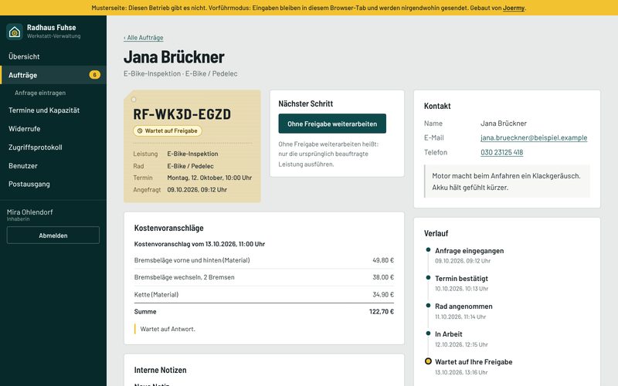Open the Widerrufe section
618x386 pixels.
(x=53, y=129)
